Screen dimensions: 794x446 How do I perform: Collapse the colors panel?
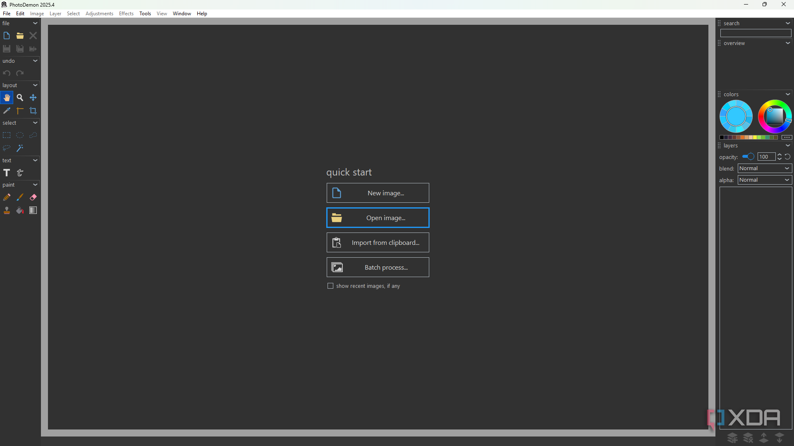[788, 95]
